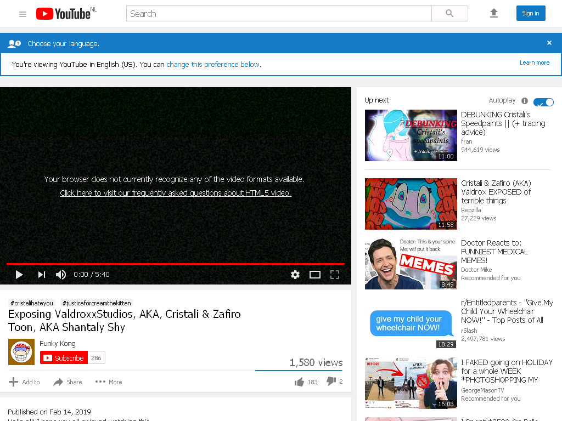The image size is (562, 421).
Task: Click the upload video icon
Action: tap(494, 13)
